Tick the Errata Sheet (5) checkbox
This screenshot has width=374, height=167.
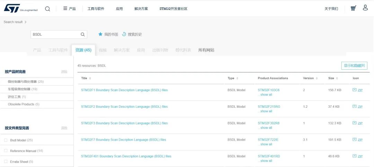[6, 161]
